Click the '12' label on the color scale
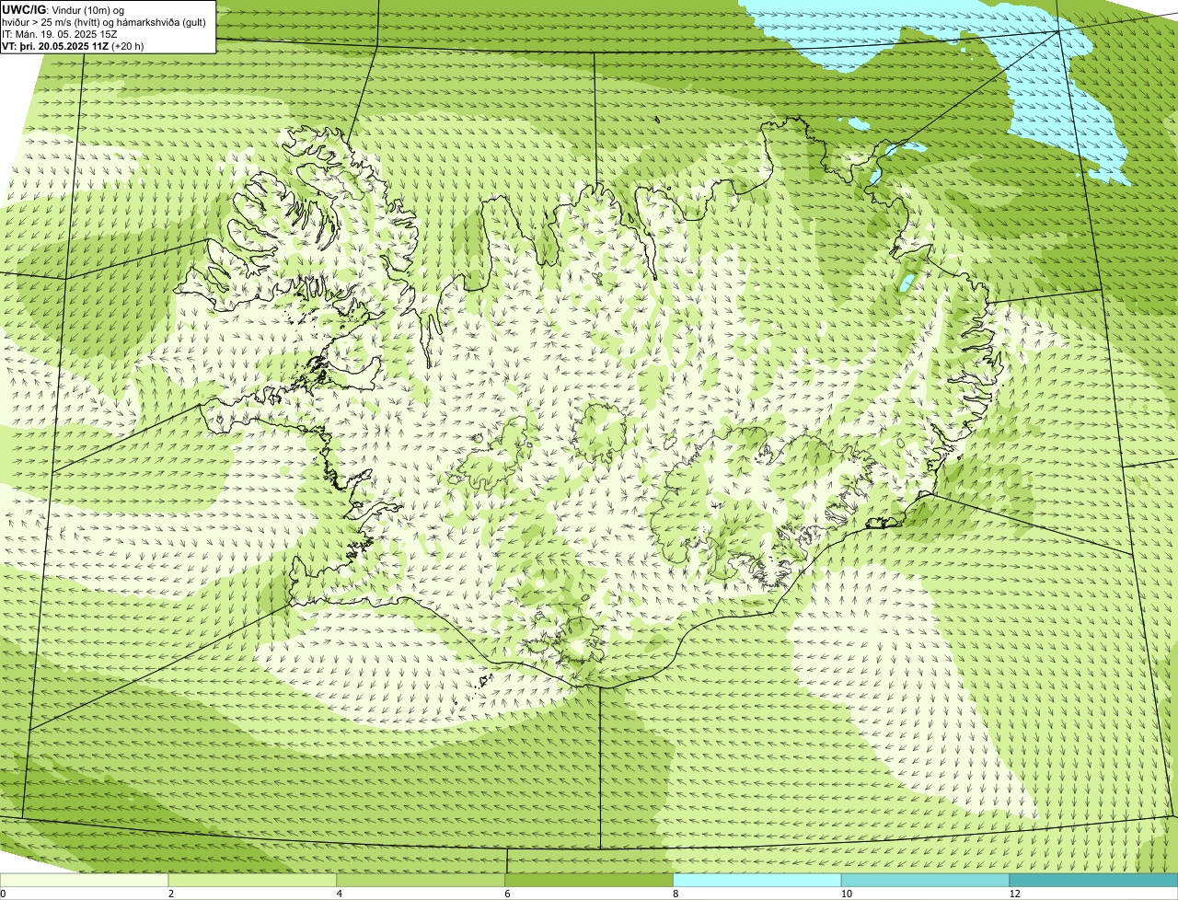This screenshot has height=900, width=1178. coord(1014,894)
